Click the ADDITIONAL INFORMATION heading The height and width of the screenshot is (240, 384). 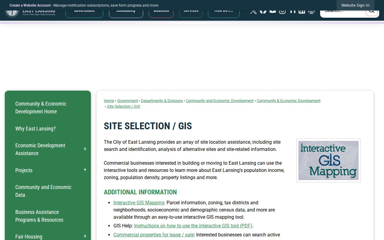[x=140, y=192]
